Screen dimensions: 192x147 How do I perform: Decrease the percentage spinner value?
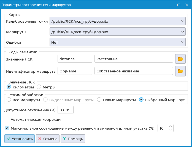[x=171, y=130]
